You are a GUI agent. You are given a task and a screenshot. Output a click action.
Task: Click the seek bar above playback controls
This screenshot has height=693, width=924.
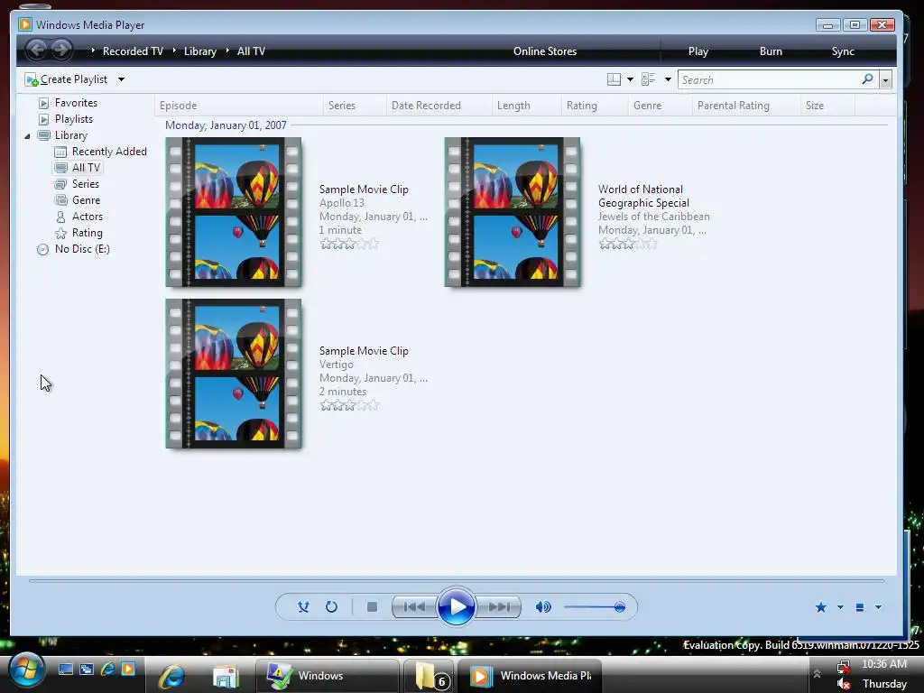point(457,581)
